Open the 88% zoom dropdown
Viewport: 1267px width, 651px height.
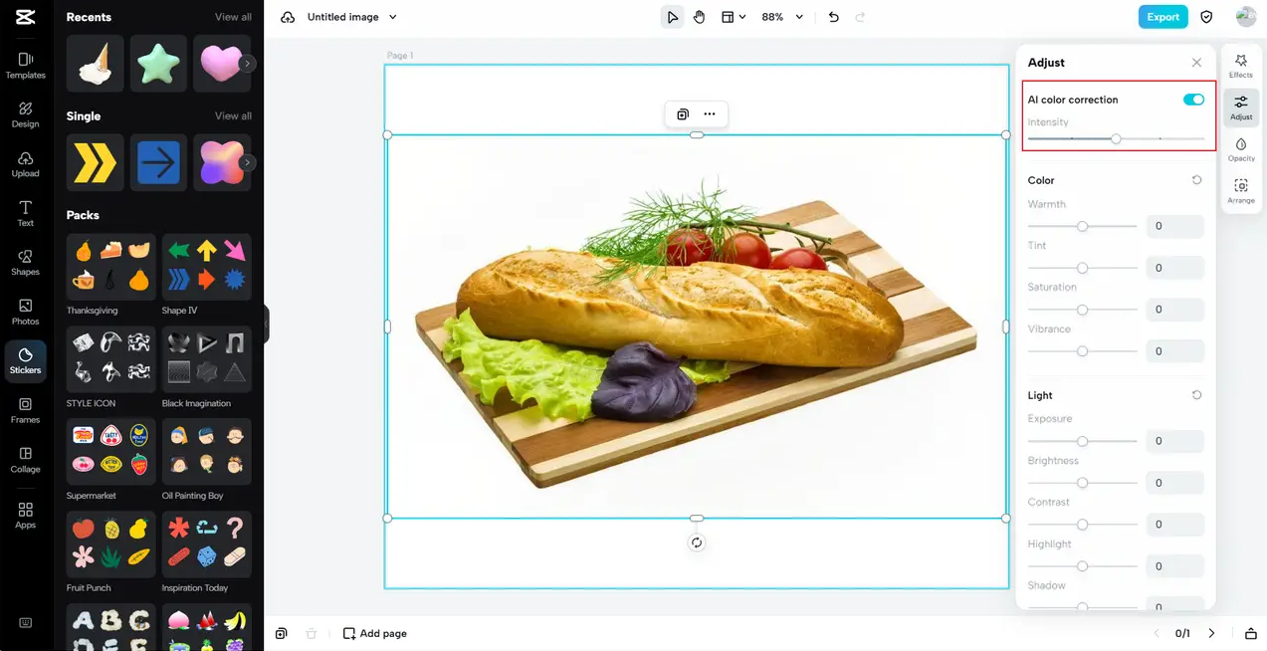point(782,17)
